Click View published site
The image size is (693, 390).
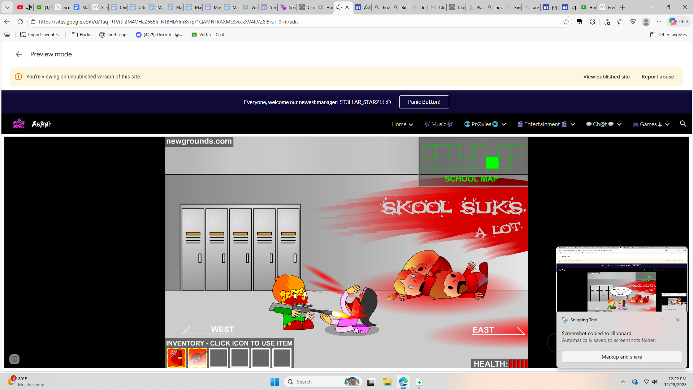pyautogui.click(x=606, y=77)
